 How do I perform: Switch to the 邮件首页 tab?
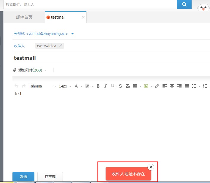click(x=24, y=17)
